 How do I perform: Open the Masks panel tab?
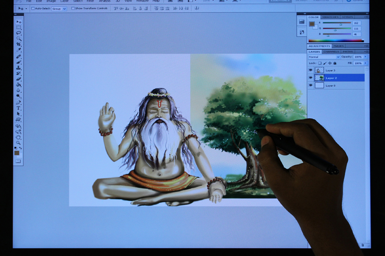pos(338,46)
